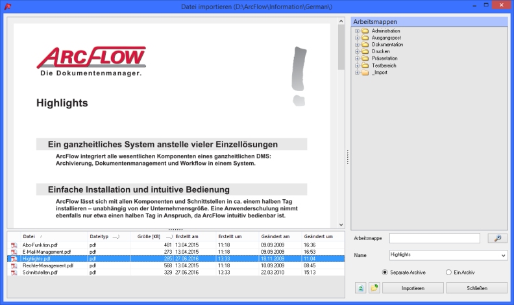Click the Highlights PDF preview page
Viewport: 514px width, 305px height.
[172, 126]
